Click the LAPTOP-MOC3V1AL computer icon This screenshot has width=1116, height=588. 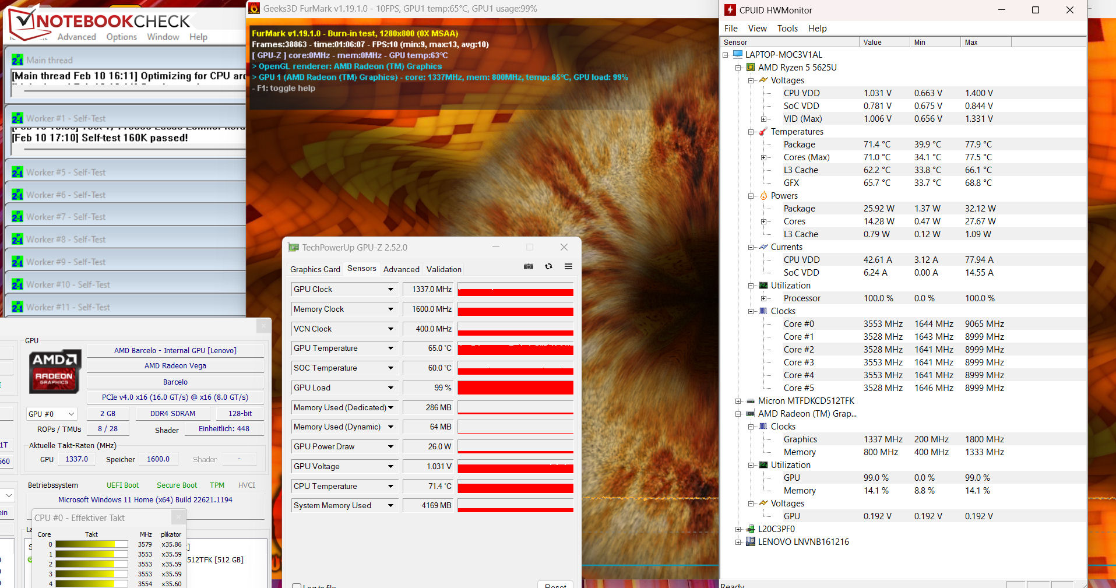tap(738, 54)
